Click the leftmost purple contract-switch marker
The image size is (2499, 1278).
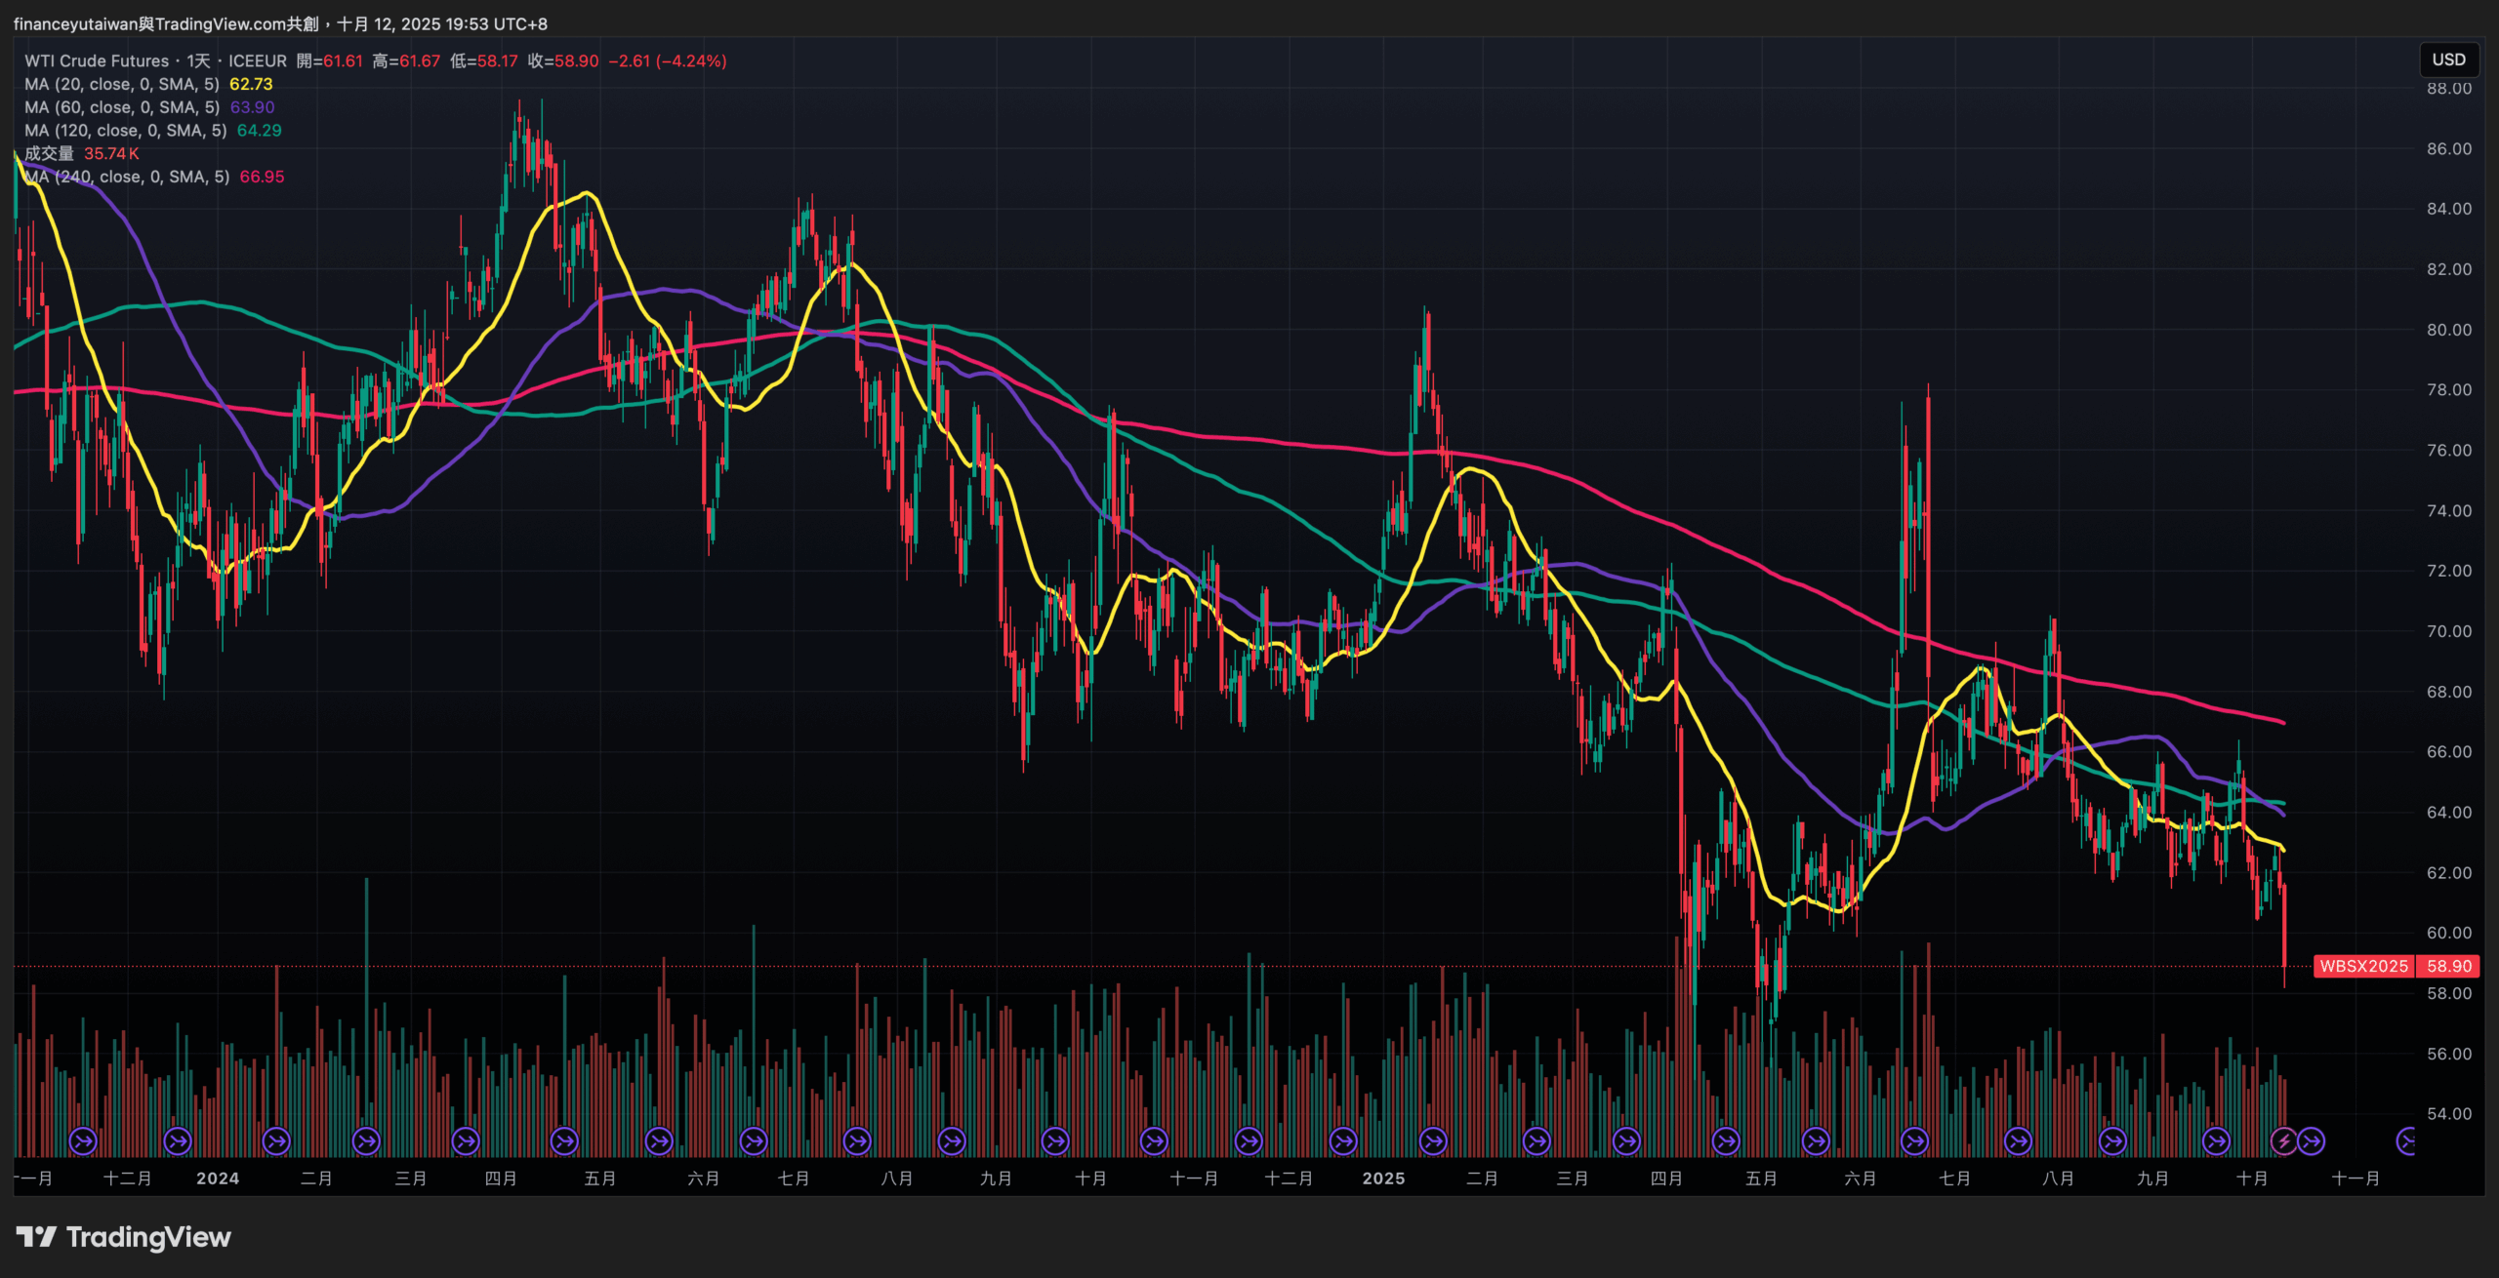[x=83, y=1140]
